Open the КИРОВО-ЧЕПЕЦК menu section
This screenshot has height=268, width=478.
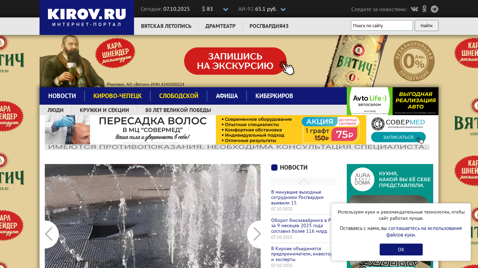[x=118, y=96]
